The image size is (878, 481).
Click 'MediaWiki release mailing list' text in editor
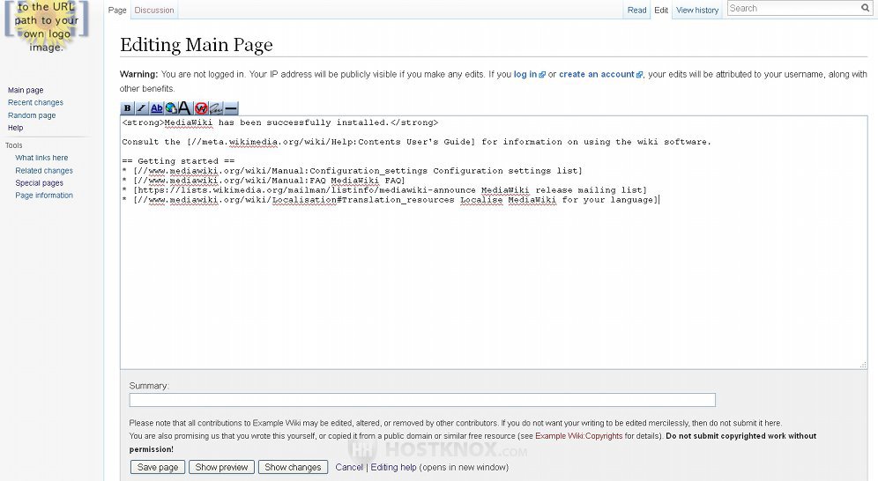point(561,190)
